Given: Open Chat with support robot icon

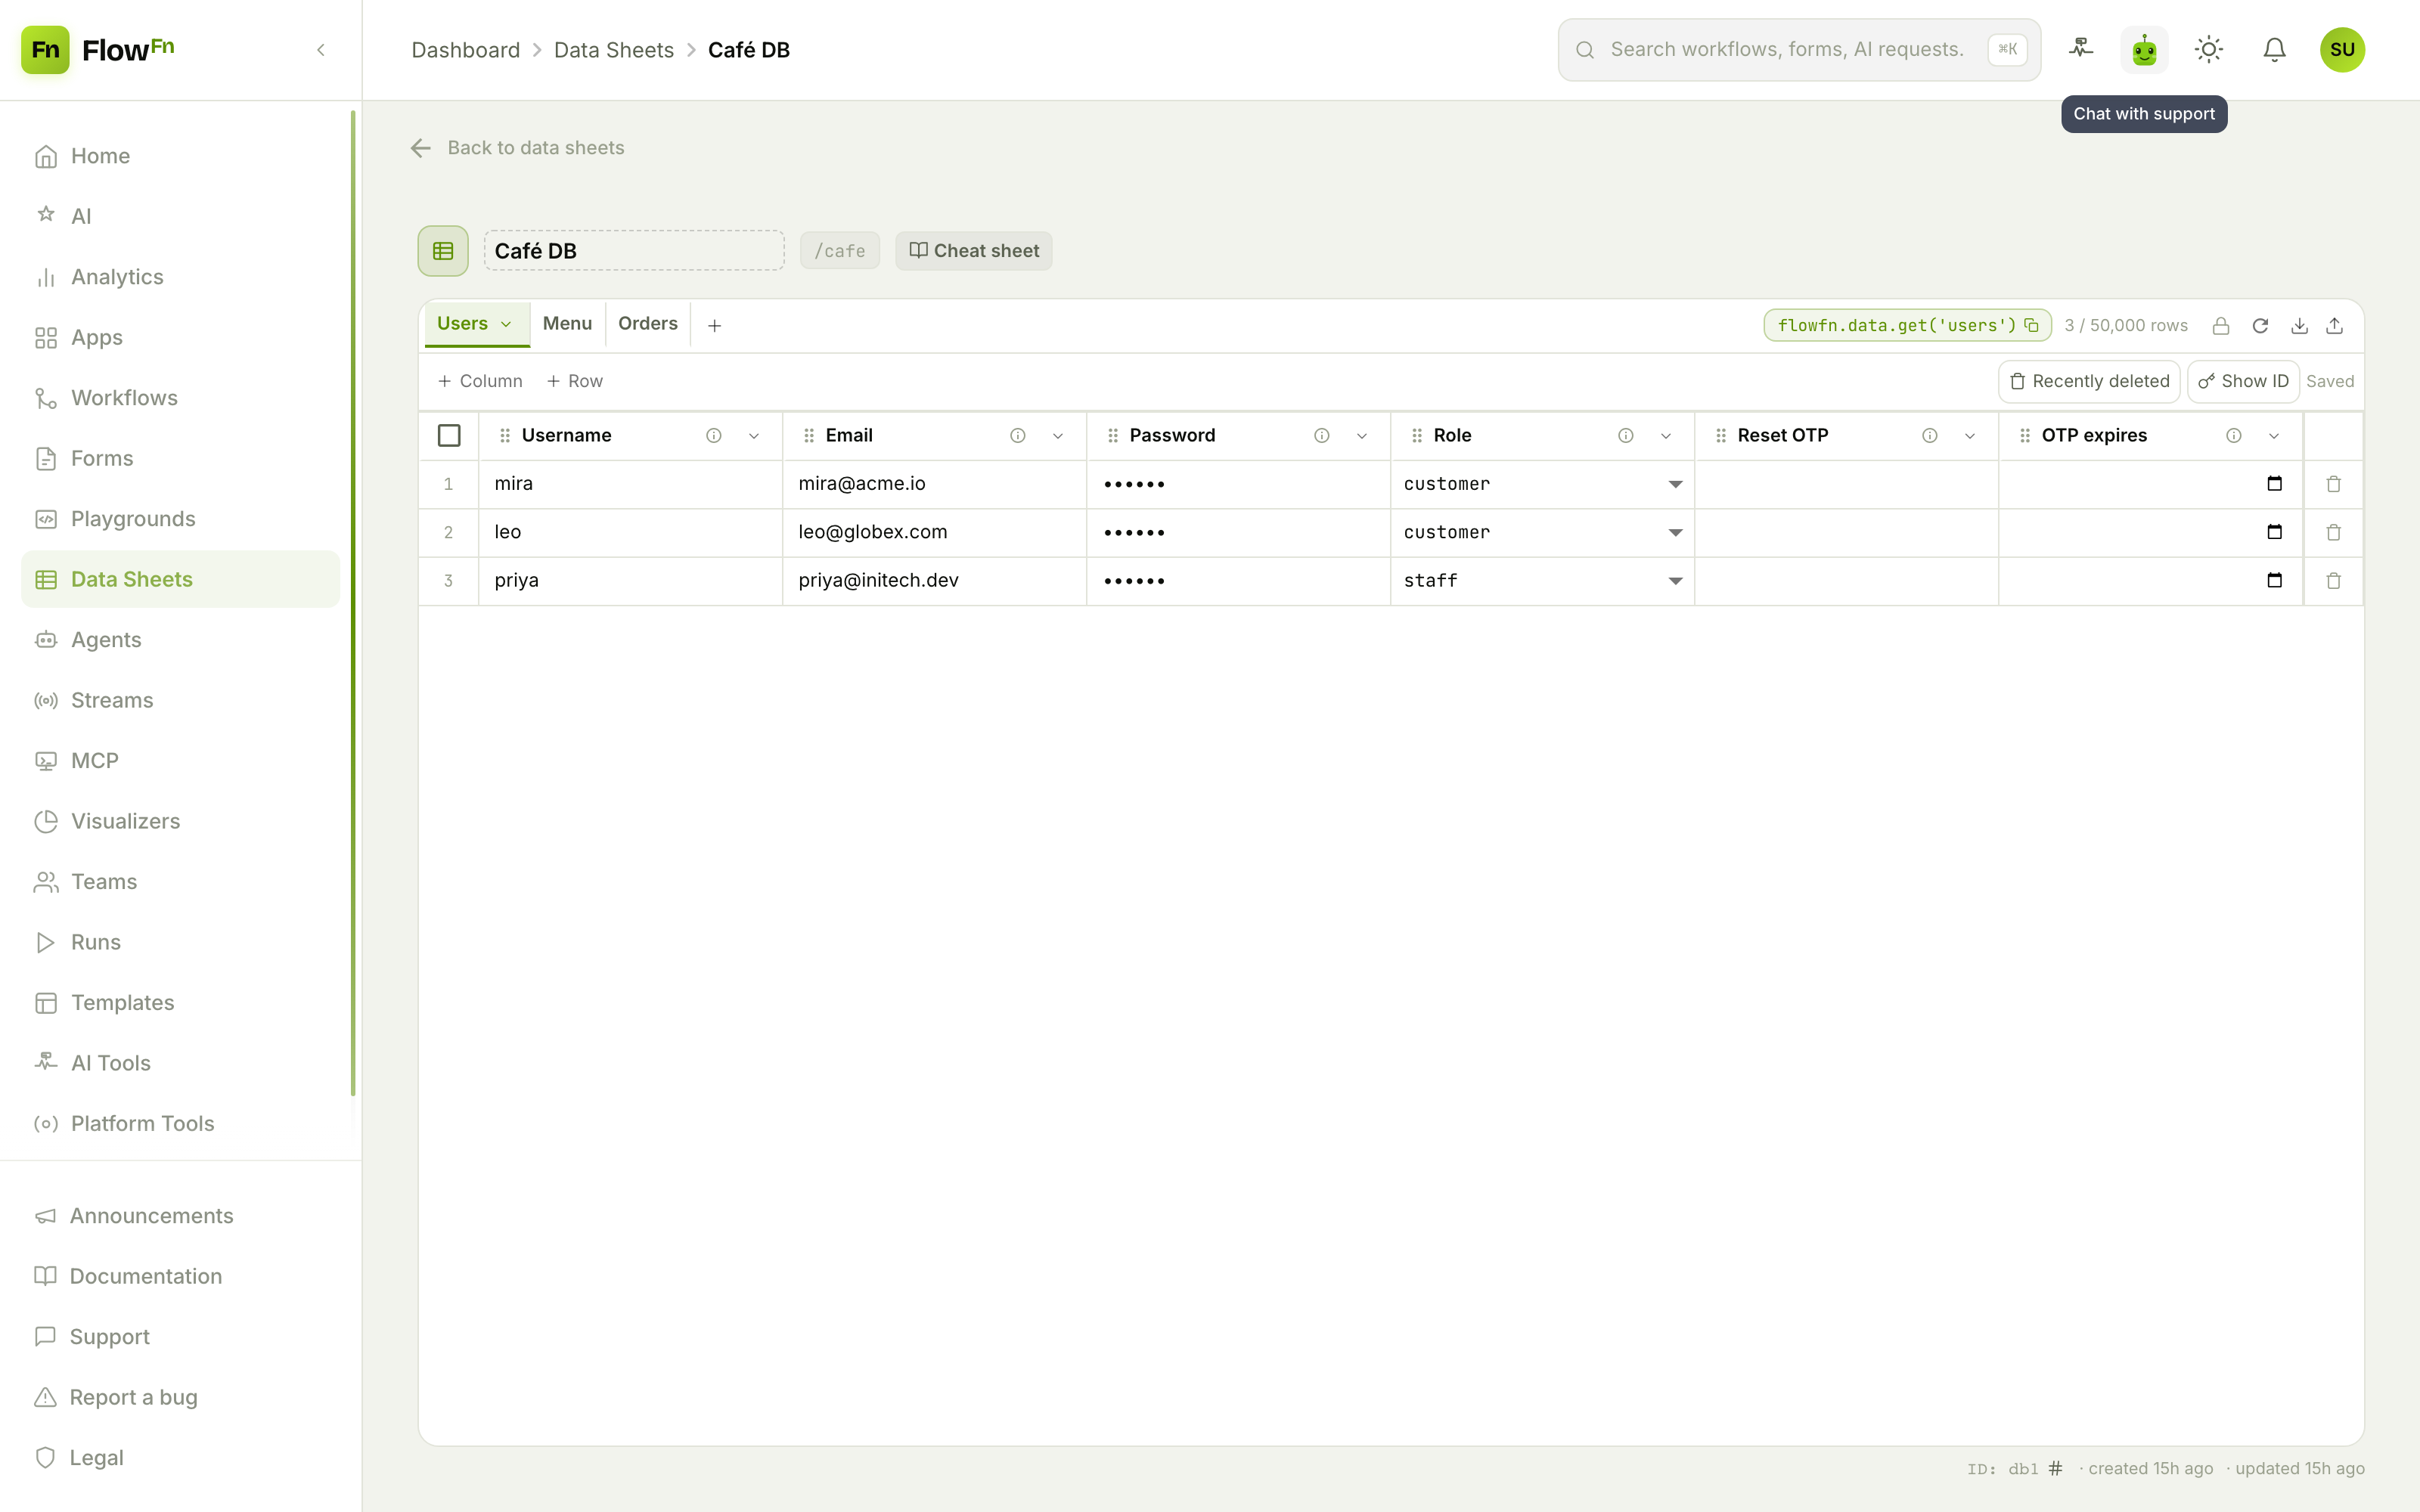Looking at the screenshot, I should point(2144,49).
